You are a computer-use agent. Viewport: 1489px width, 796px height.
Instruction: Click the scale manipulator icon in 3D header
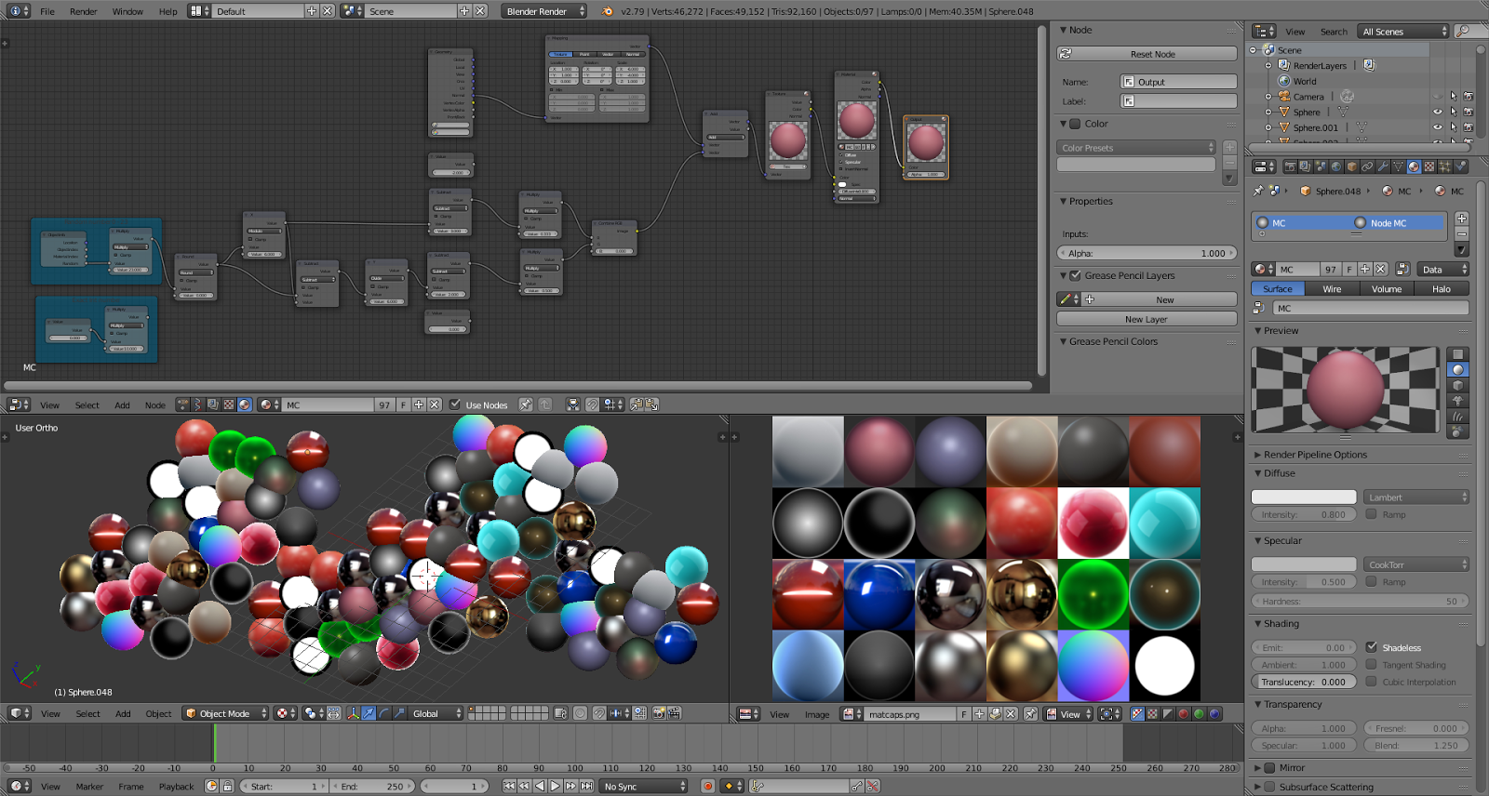pos(399,713)
